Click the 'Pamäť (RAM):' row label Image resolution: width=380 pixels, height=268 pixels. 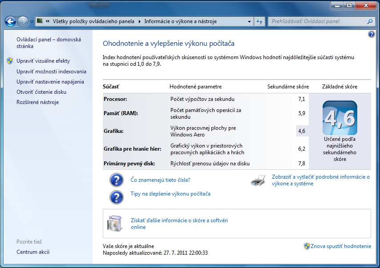121,113
